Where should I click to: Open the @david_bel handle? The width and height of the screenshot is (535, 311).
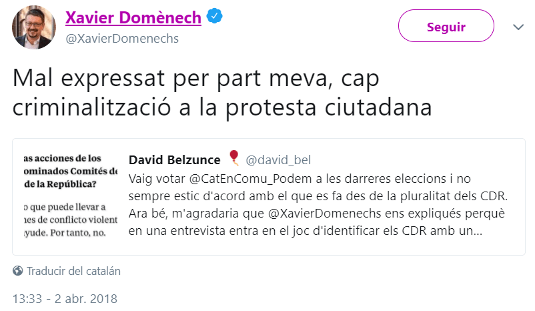278,160
